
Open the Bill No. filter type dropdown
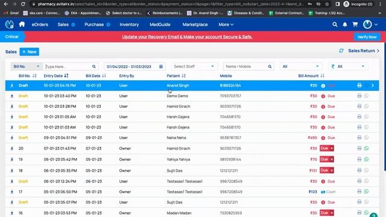pyautogui.click(x=27, y=66)
